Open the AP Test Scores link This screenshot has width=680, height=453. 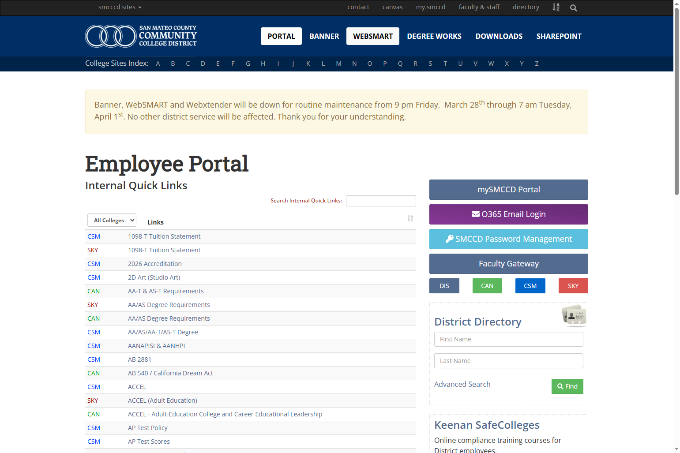(149, 442)
